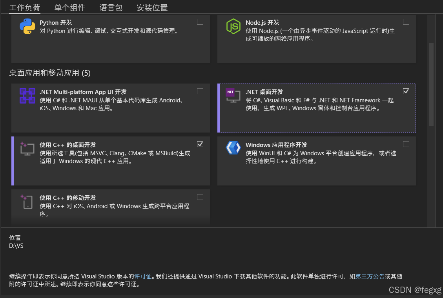Click the C++ desktop development monitor icon
443x298 pixels.
pyautogui.click(x=27, y=149)
